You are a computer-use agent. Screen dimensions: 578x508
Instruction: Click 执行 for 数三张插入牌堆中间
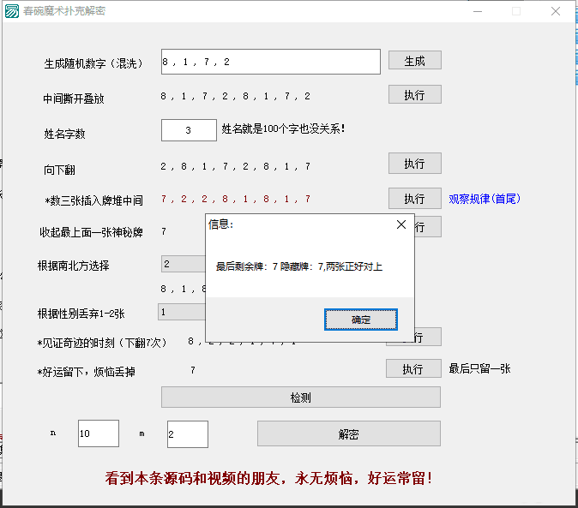click(x=414, y=199)
